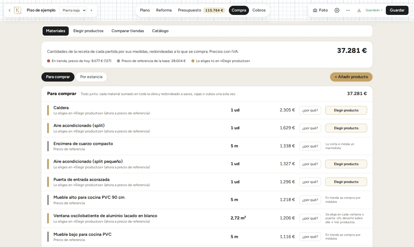
Task: Ask ¿por qué? for Aire acondicionado (split)
Action: tap(310, 128)
